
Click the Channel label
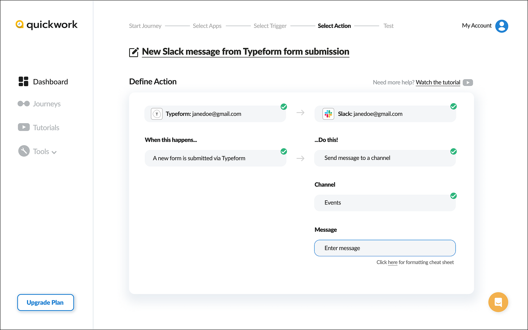(x=325, y=185)
